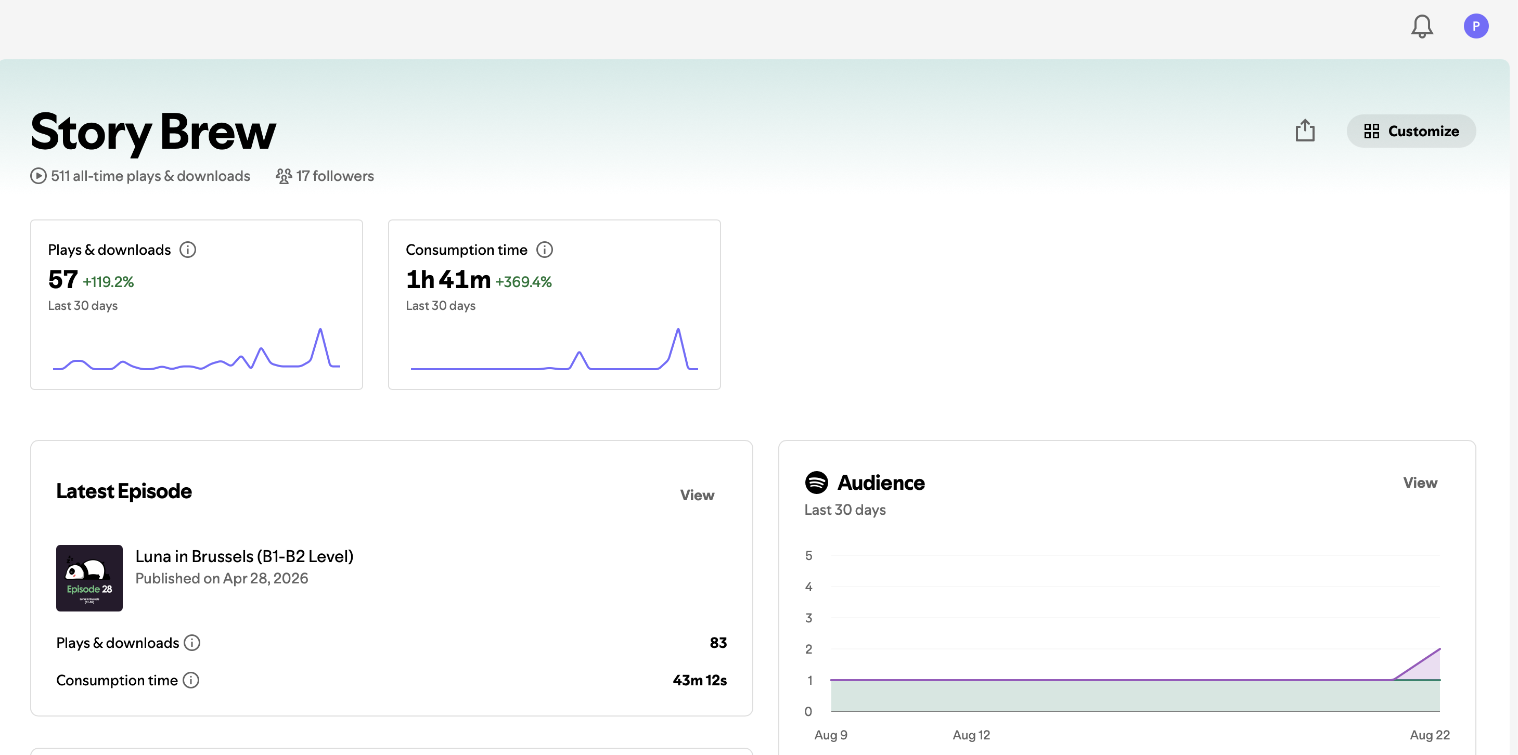Click the 43m 12s consumption value
The height and width of the screenshot is (755, 1518).
tap(700, 680)
